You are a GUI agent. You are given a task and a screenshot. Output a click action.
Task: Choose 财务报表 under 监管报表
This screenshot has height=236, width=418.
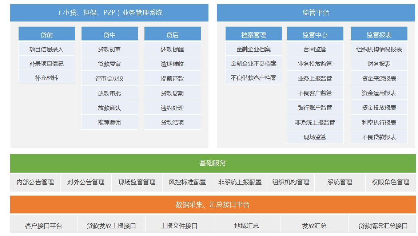coord(379,64)
